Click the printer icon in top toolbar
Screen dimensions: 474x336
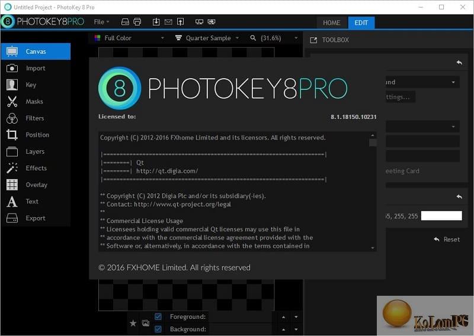[137, 22]
